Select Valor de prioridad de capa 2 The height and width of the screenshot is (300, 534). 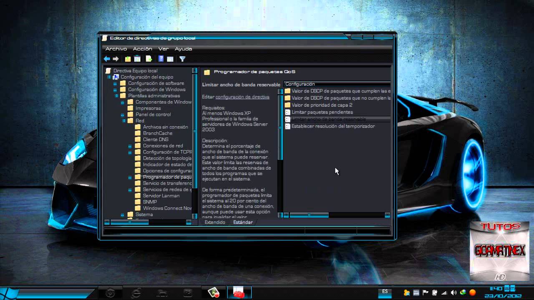(x=322, y=105)
